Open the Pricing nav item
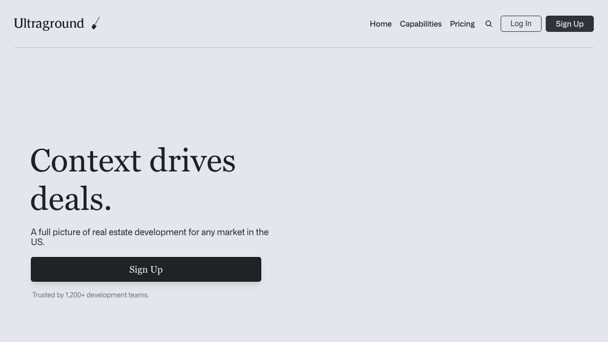608x342 pixels. (462, 24)
